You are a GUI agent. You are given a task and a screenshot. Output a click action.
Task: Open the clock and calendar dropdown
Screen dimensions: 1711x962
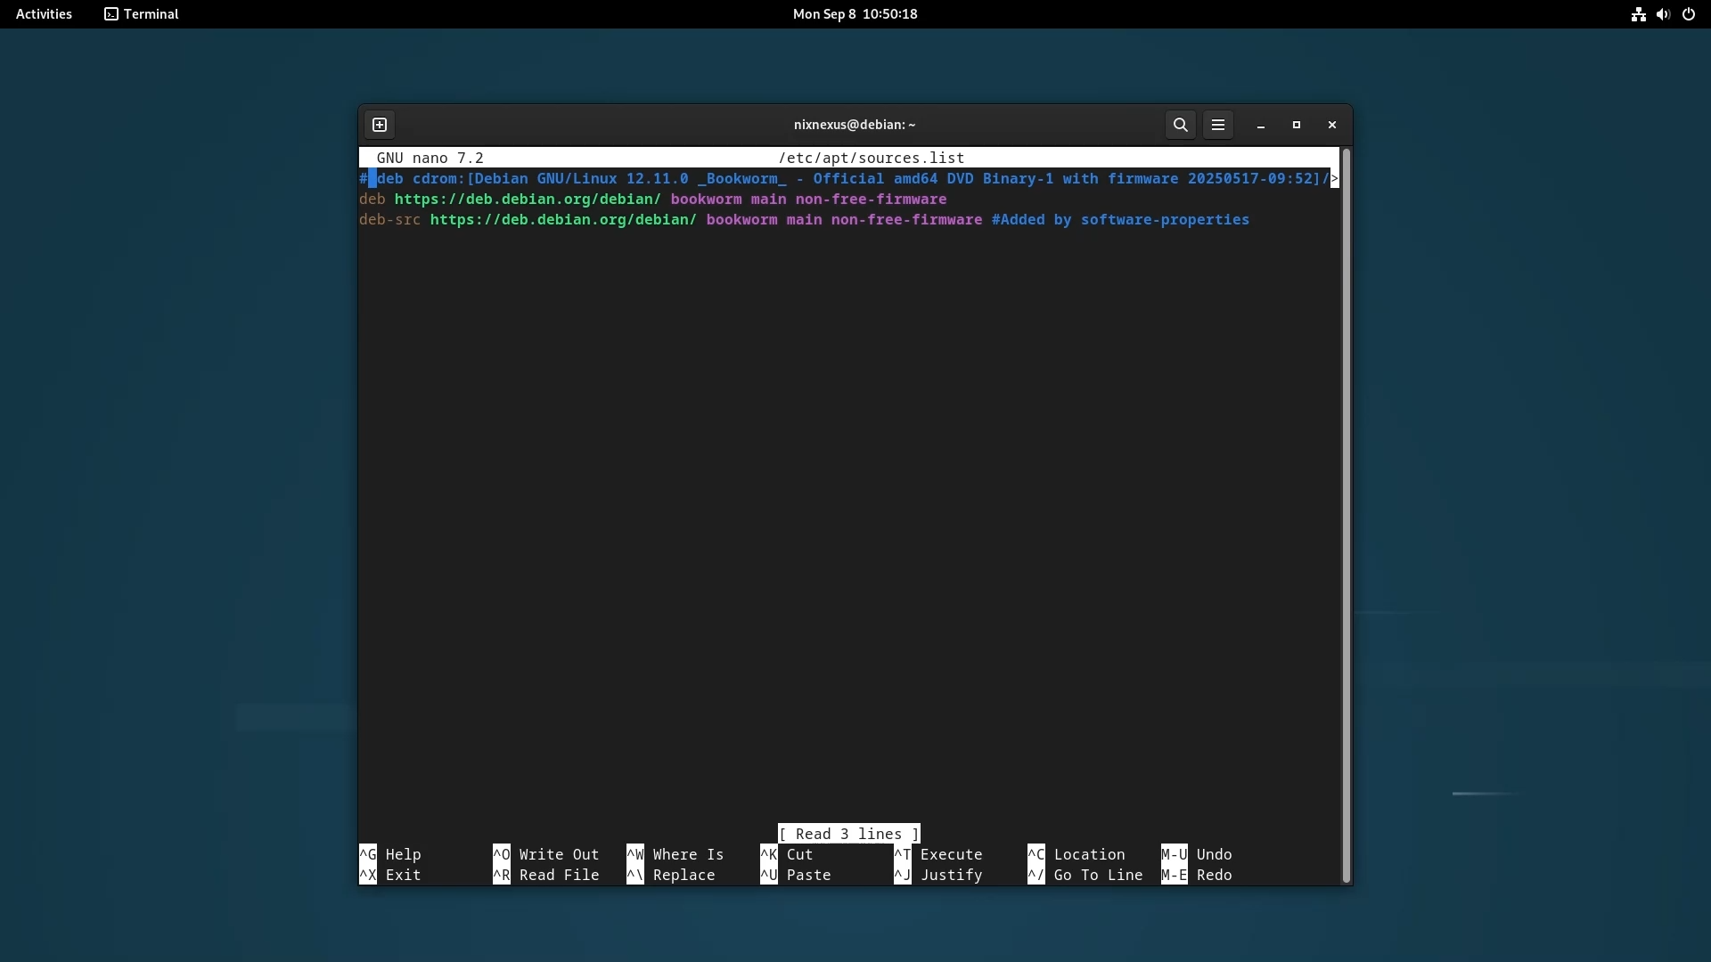855,14
